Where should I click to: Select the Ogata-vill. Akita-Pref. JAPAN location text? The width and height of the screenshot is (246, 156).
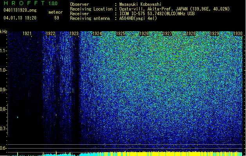tap(174, 9)
